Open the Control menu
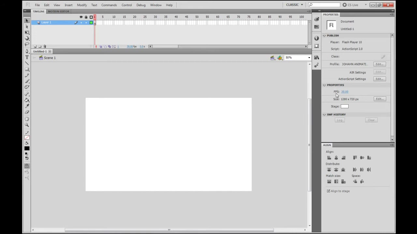 [127, 5]
